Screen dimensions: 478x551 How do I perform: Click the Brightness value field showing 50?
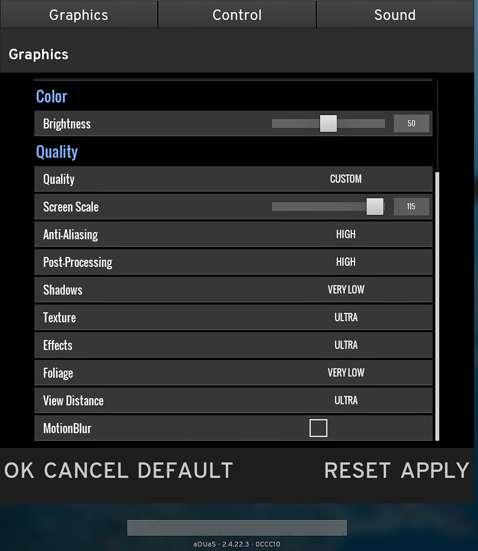pyautogui.click(x=411, y=123)
